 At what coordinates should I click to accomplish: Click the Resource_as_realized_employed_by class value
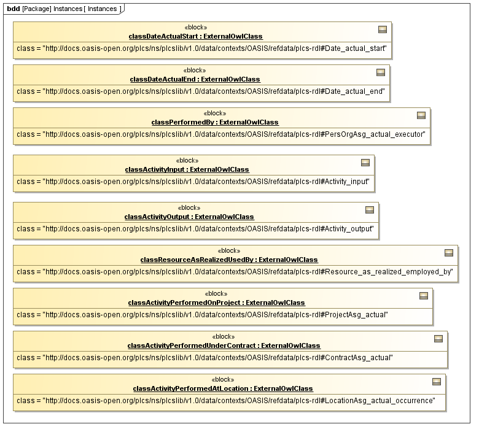click(235, 272)
